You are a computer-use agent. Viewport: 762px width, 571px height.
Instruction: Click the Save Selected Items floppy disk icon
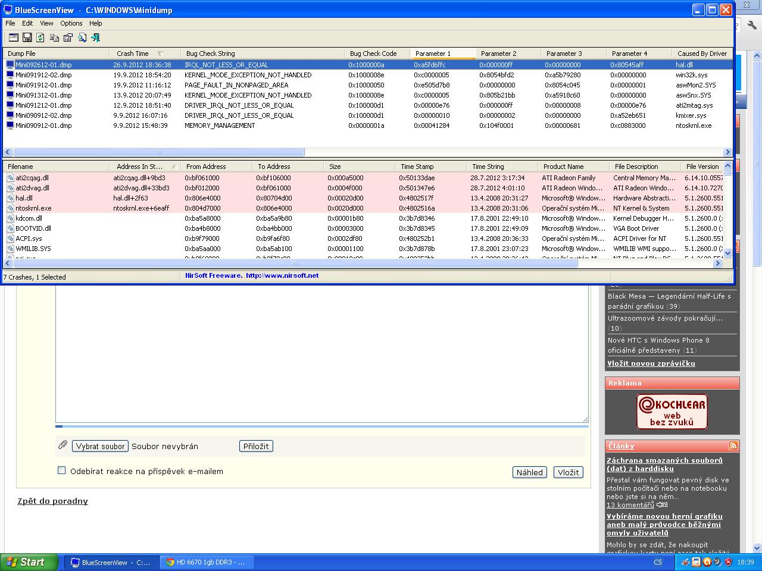(27, 37)
